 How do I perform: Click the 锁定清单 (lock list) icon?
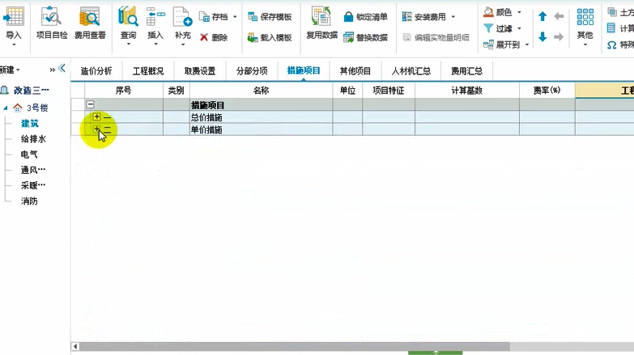[x=365, y=16]
